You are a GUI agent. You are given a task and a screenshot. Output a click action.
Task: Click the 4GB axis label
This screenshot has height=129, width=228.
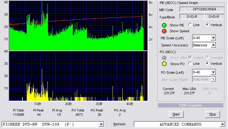pyautogui.click(x=130, y=104)
